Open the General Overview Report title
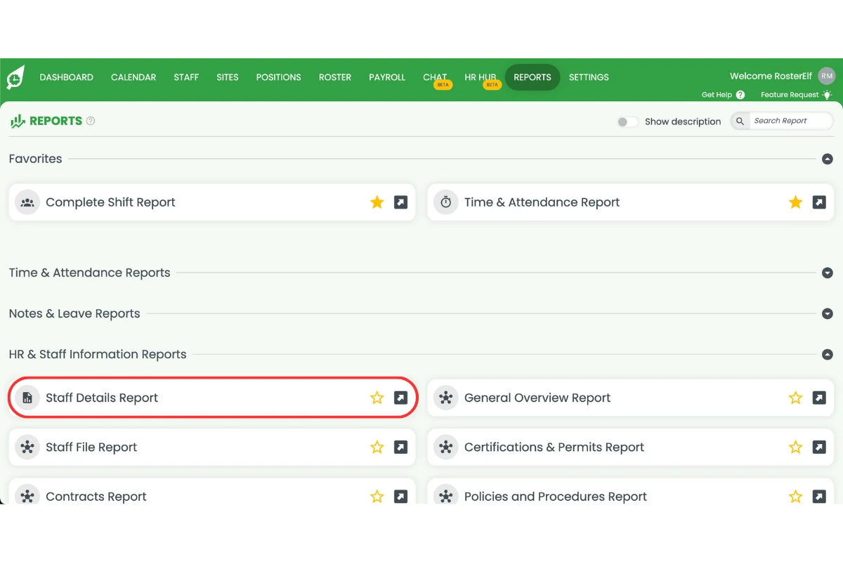Screen dimensions: 843x562 [537, 398]
